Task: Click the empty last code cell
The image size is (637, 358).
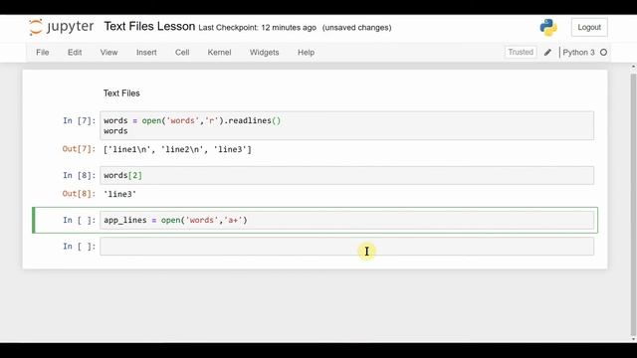Action: [x=347, y=247]
